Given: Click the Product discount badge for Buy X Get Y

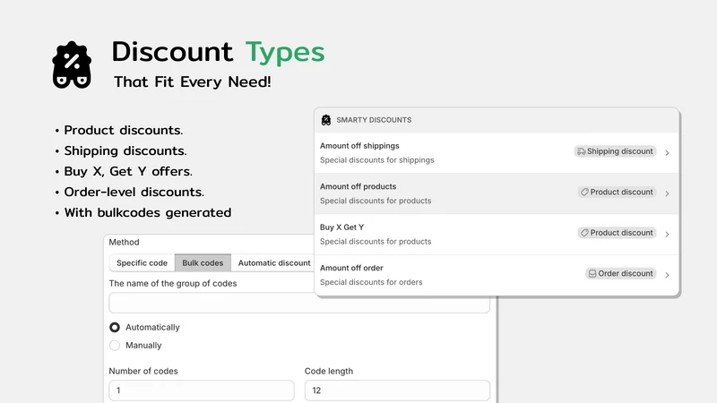Looking at the screenshot, I should (x=617, y=233).
